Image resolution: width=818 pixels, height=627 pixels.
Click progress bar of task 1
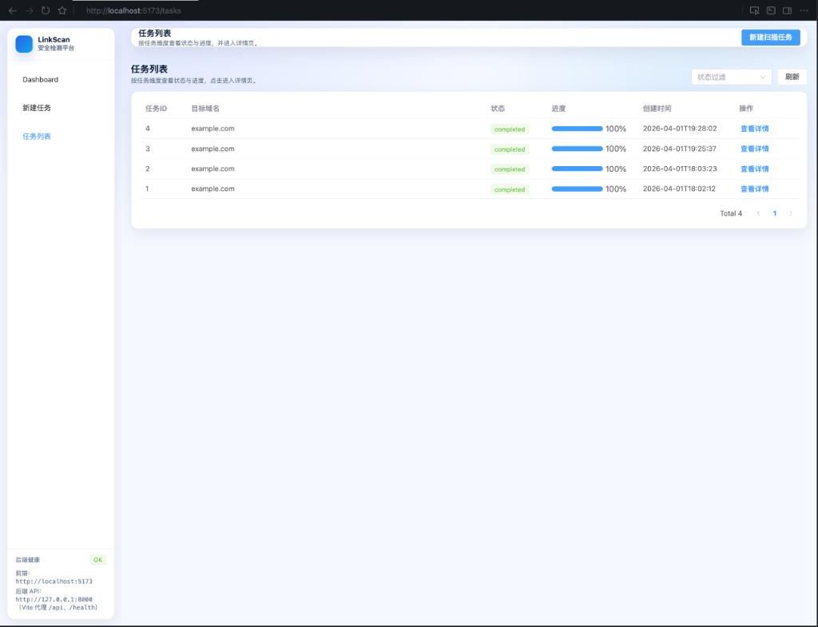pos(577,188)
